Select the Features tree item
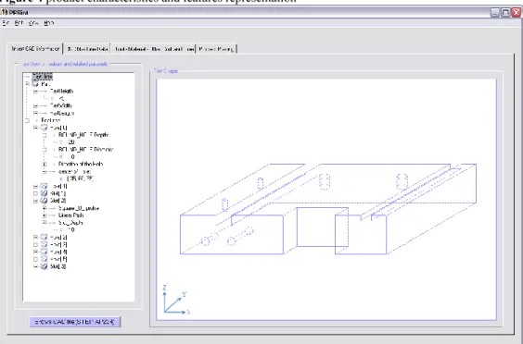The image size is (523, 344). click(x=51, y=120)
